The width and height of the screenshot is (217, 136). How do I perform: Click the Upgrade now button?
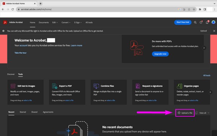[160, 54]
